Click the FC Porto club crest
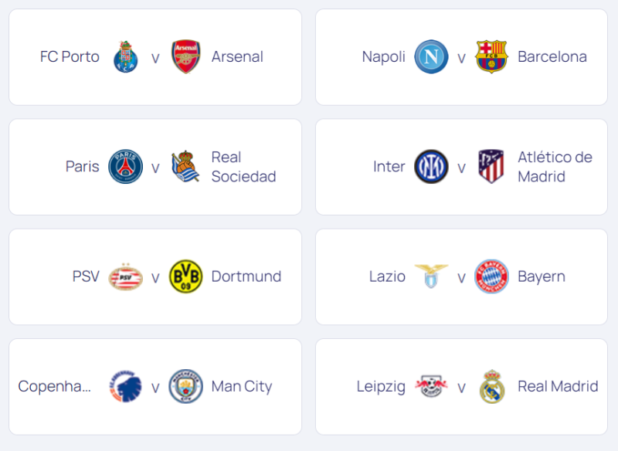 point(125,56)
